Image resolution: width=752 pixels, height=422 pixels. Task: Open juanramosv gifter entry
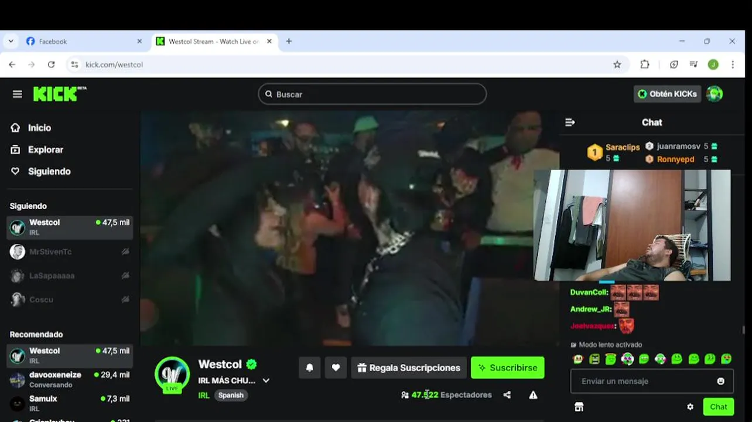click(x=682, y=147)
